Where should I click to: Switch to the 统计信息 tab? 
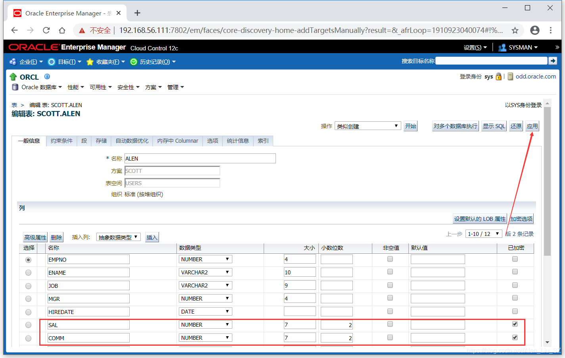point(238,141)
